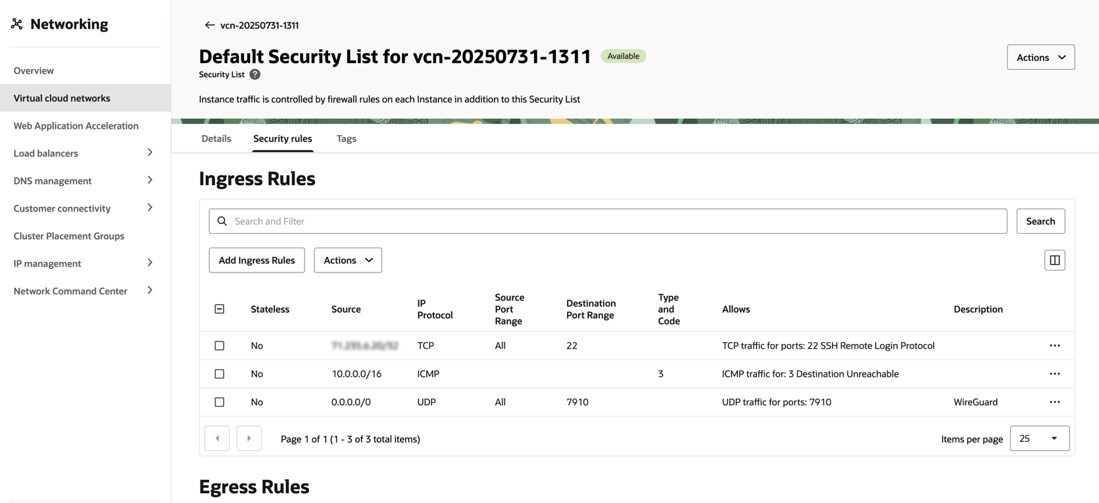Tick the UDP port 7910 rule checkbox

click(220, 402)
